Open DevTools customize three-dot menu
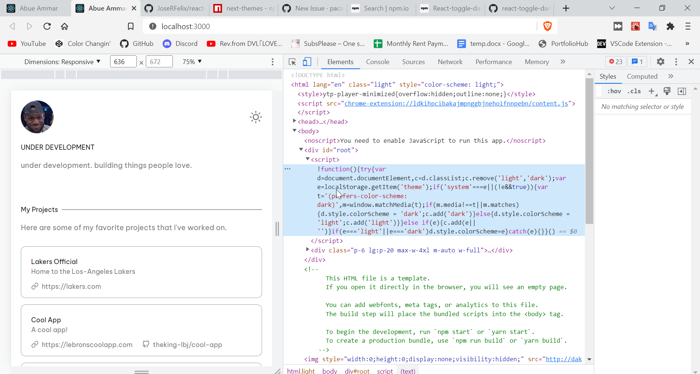700x374 pixels. tap(676, 62)
